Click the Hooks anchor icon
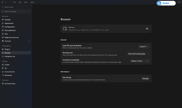 pos(3,65)
